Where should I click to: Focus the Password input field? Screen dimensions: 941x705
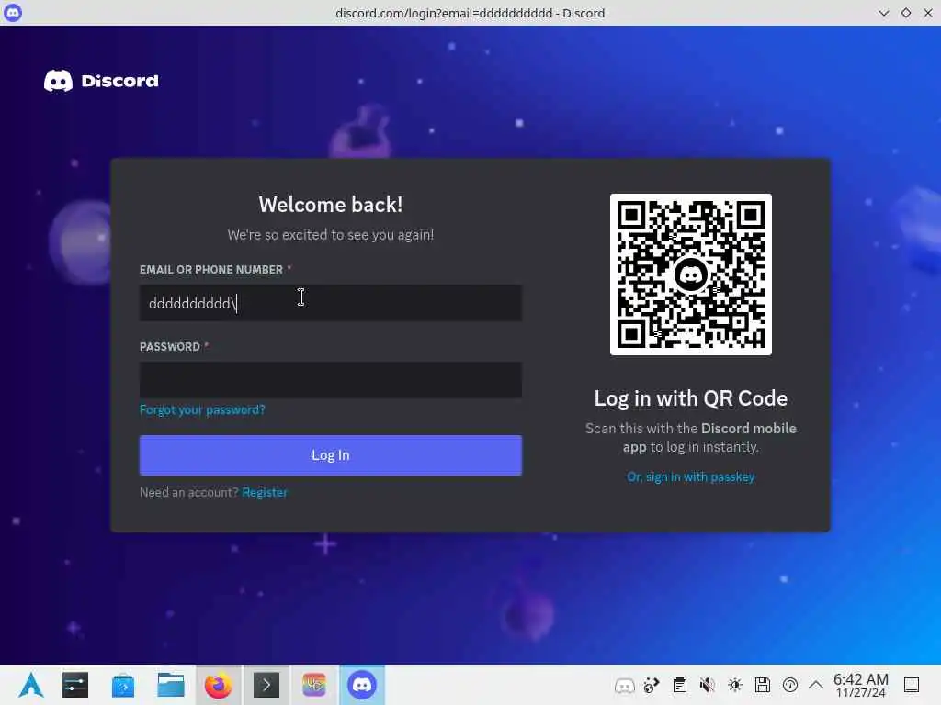(331, 379)
